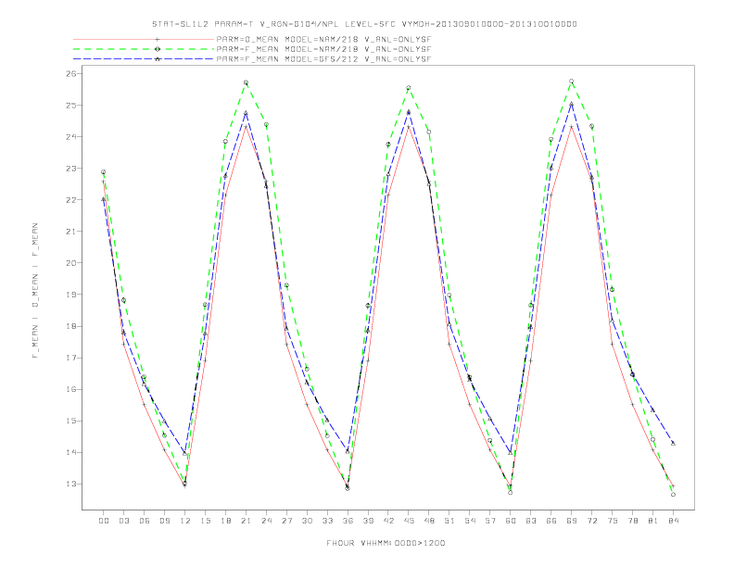This screenshot has height=567, width=734.
Task: Click x-axis forecast hour label 03
Action: coord(123,521)
